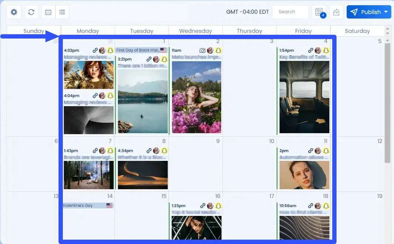Screen dimensions: 394x244
Task: Select the Thursday column header
Action: 249,31
